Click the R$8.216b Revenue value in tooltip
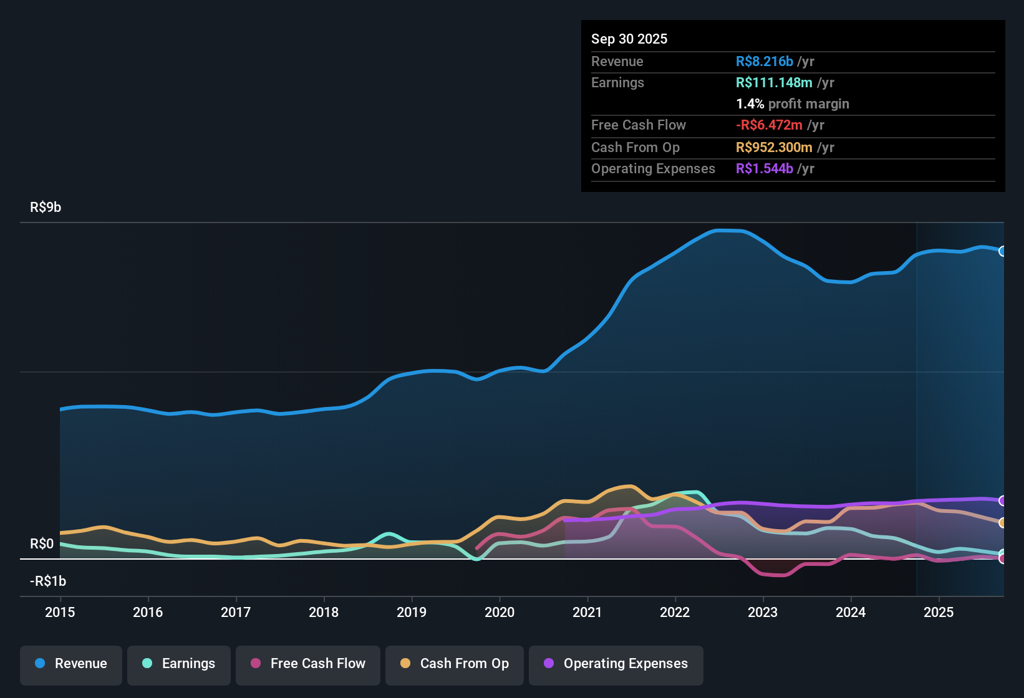 coord(765,61)
